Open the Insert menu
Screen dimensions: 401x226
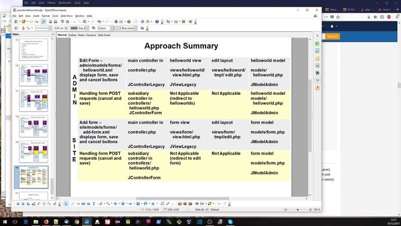(x=36, y=16)
